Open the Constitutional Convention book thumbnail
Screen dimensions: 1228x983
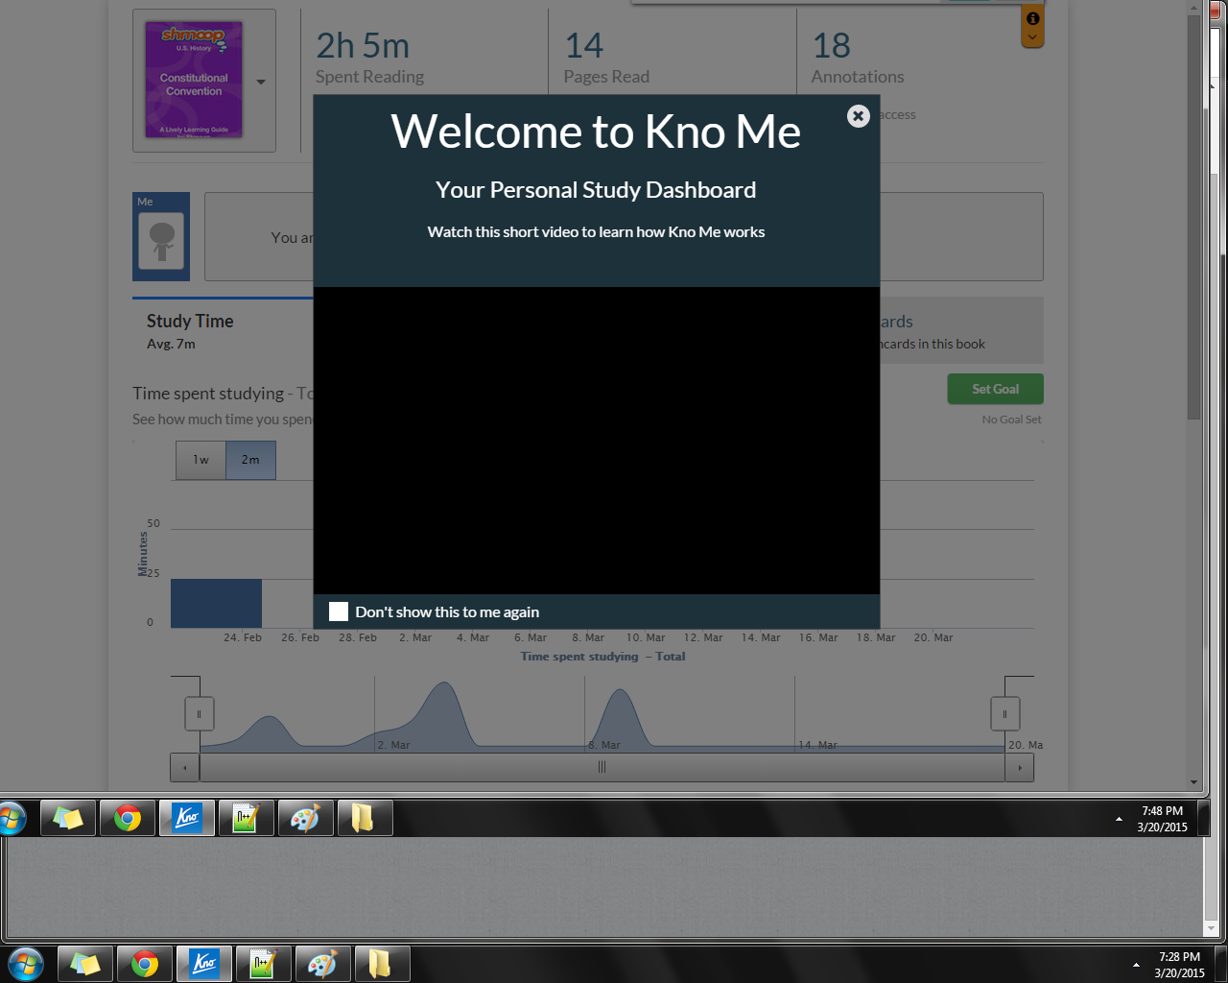tap(194, 80)
